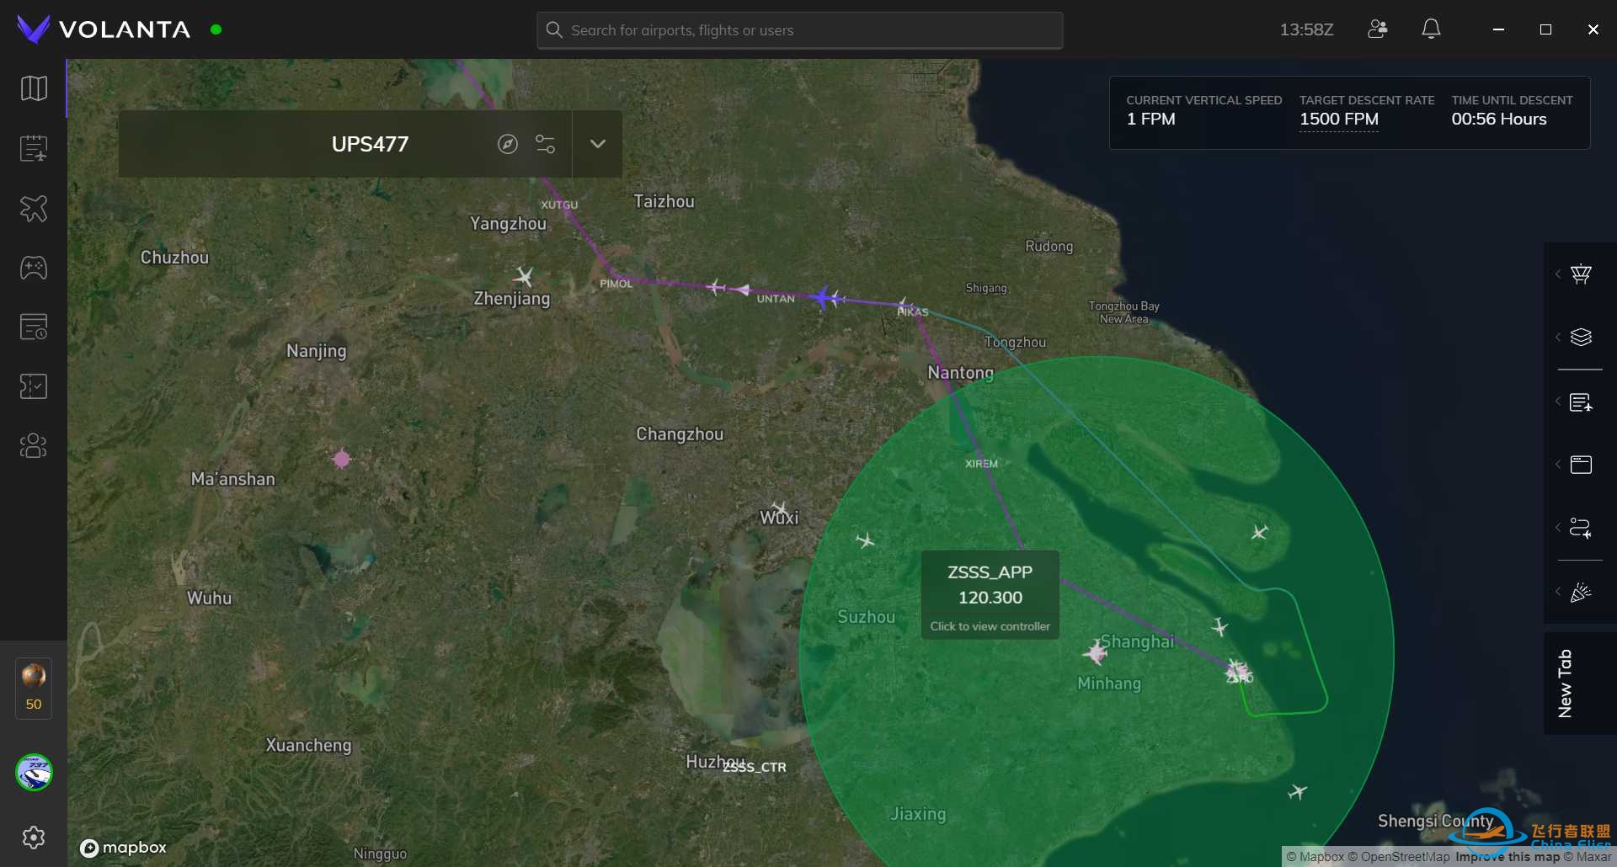Select the XUTGU waypoint label
This screenshot has height=867, width=1617.
click(x=559, y=205)
